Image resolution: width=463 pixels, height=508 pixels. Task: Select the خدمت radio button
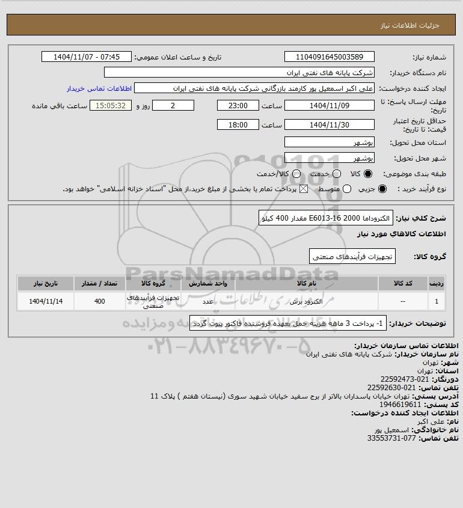[337, 174]
